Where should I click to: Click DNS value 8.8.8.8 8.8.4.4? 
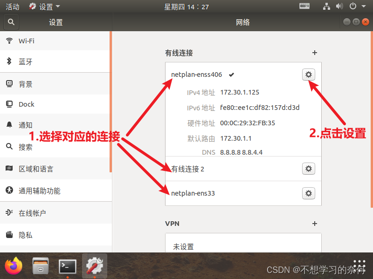(241, 152)
